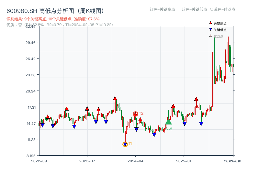Click the 26.42 y-axis label
The image size is (259, 194).
[x=30, y=59]
